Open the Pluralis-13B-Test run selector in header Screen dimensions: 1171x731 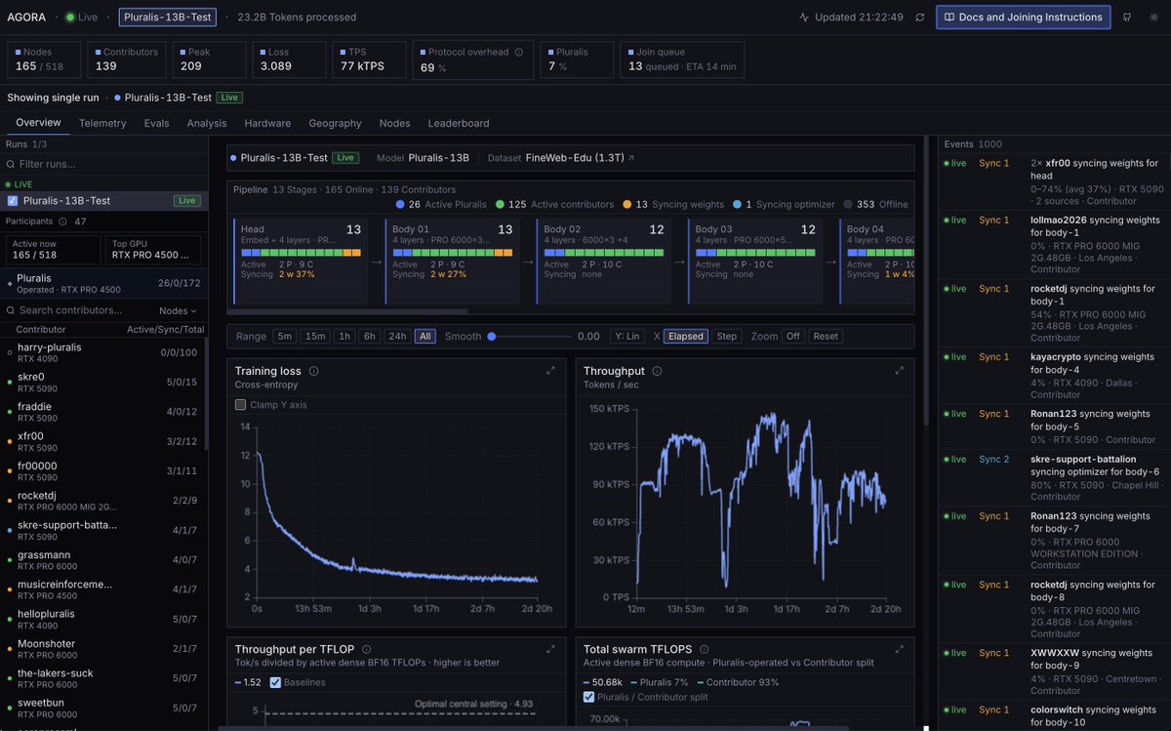coord(168,17)
